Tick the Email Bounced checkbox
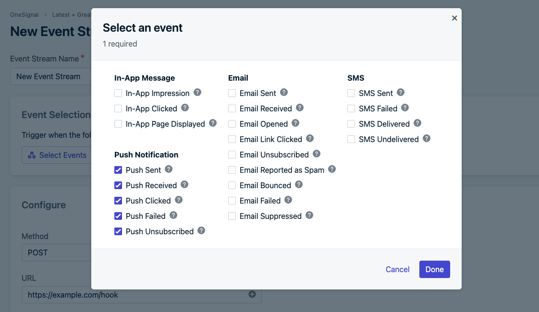Image resolution: width=539 pixels, height=312 pixels. (x=232, y=186)
